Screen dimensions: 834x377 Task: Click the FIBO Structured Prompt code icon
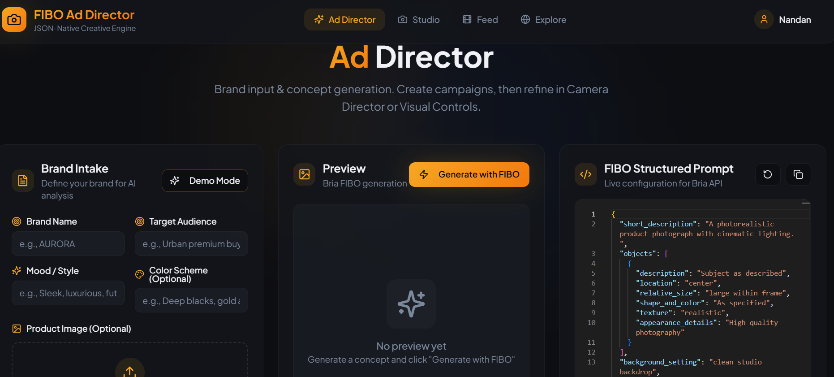pyautogui.click(x=586, y=174)
